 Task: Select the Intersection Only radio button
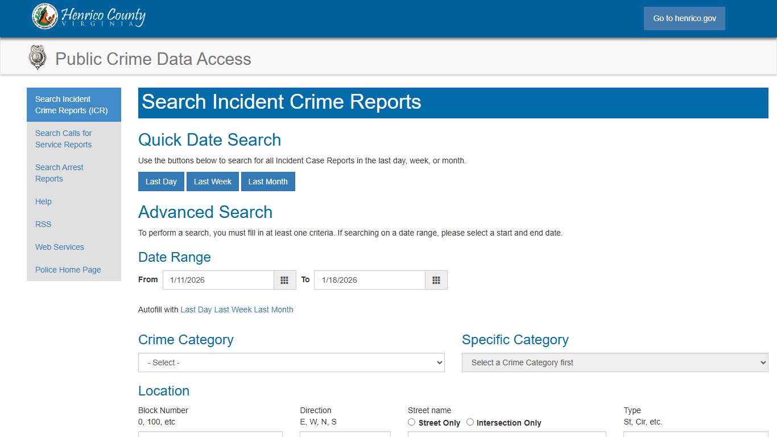[470, 422]
